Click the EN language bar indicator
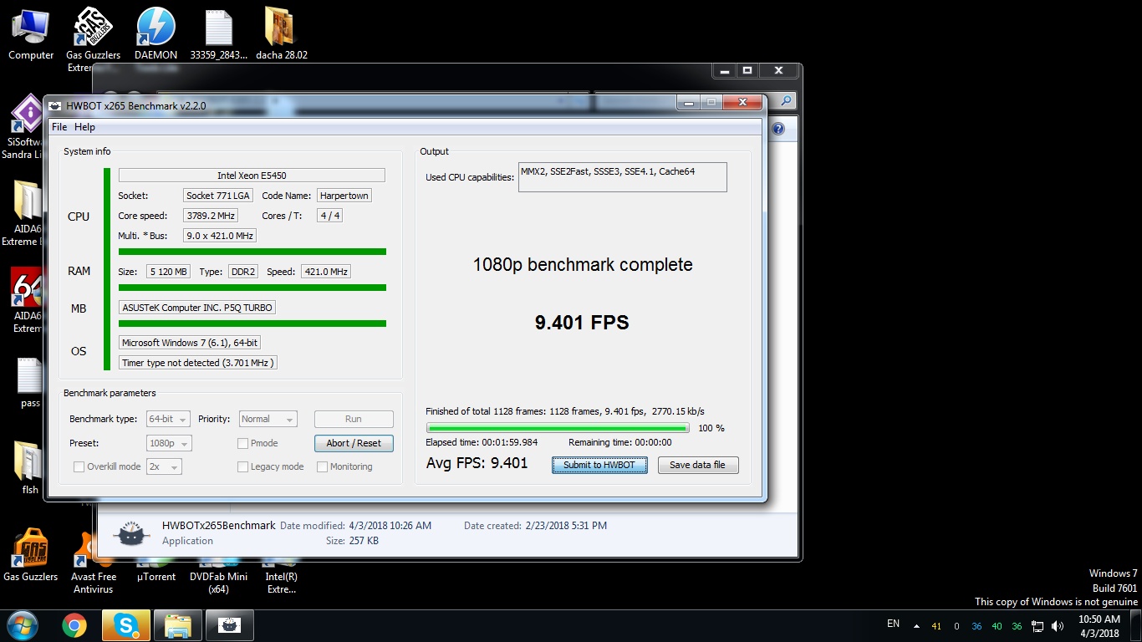 tap(893, 624)
